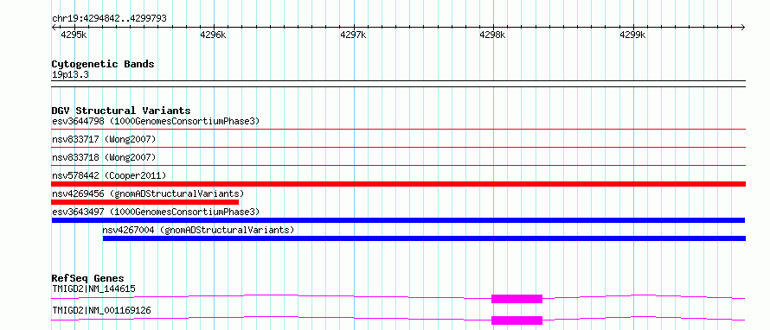
Task: Click the Cytogenetic Bands track heading
Action: (x=103, y=64)
